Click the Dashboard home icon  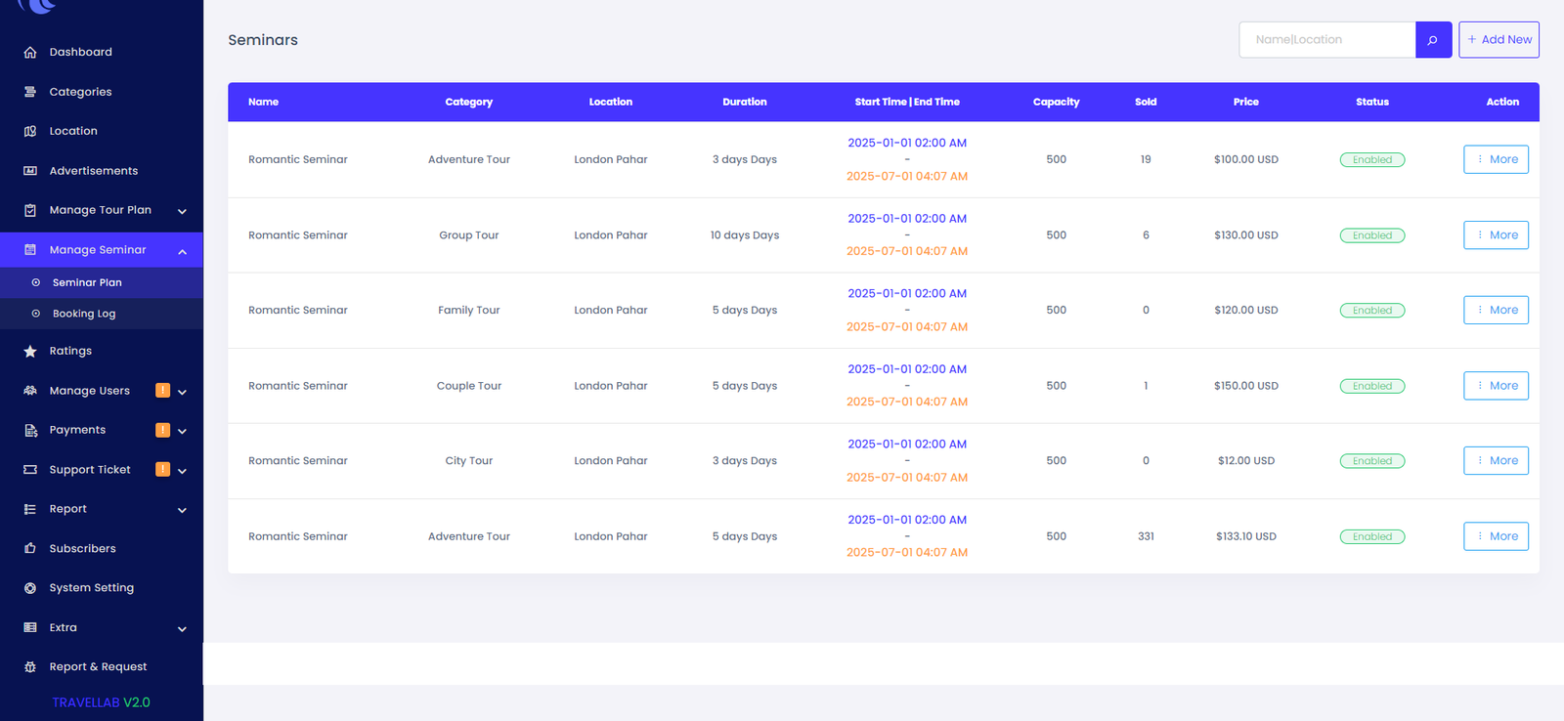click(x=30, y=53)
